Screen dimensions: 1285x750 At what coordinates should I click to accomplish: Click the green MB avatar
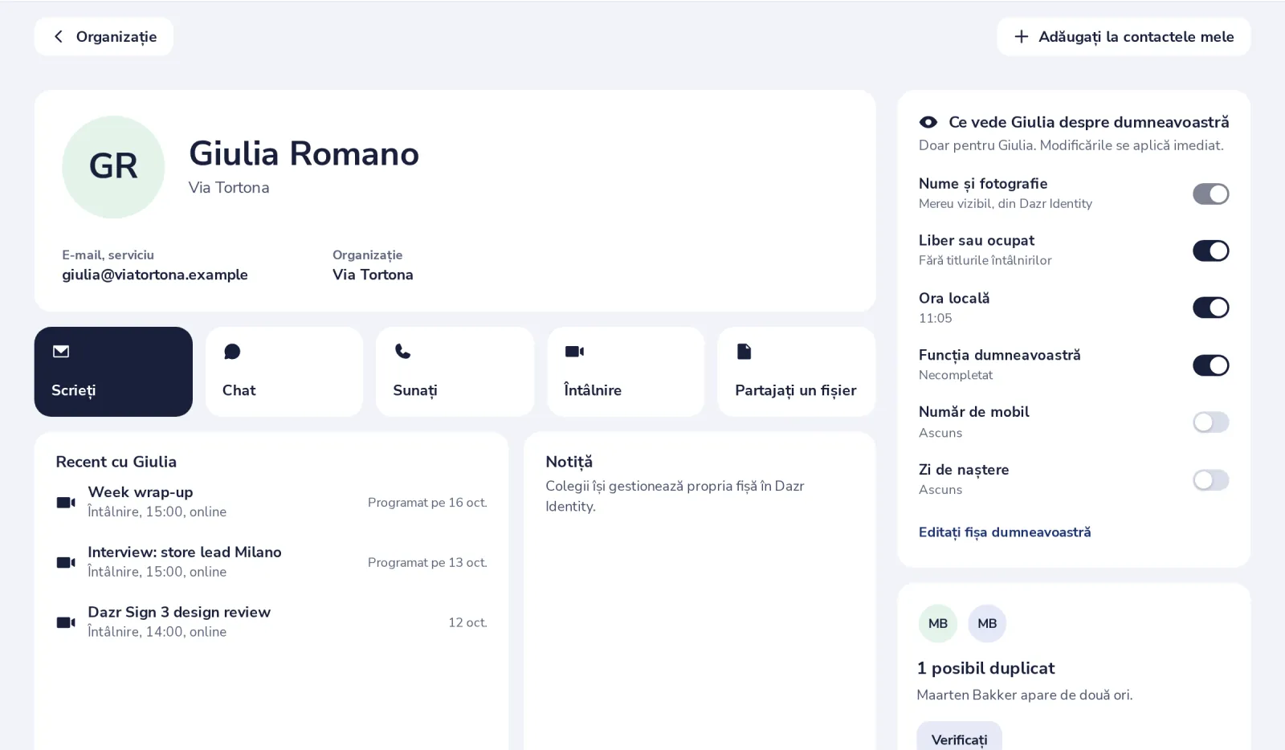[x=938, y=623]
